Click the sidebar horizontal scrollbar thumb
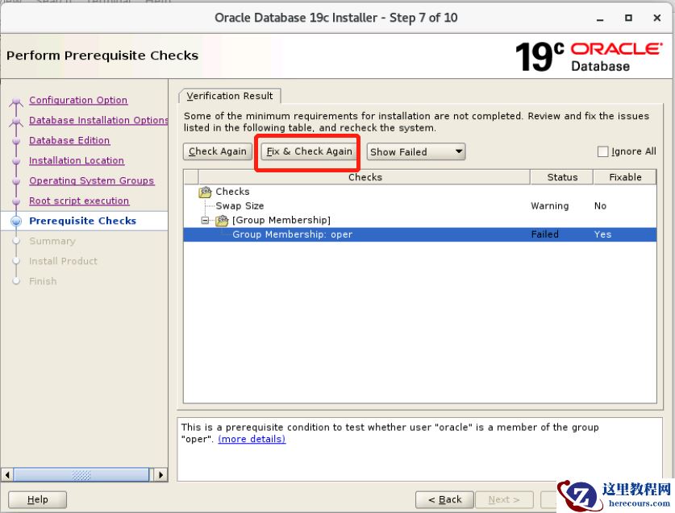This screenshot has width=675, height=513. tap(81, 474)
